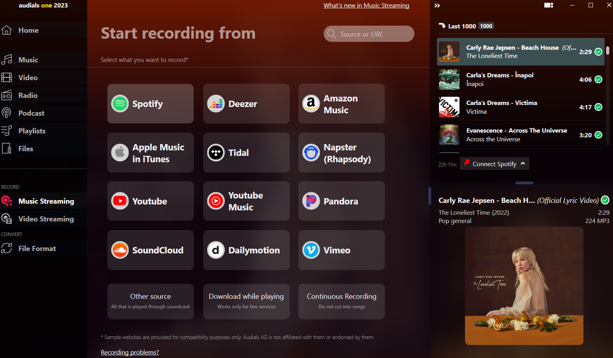Select Continuous Recording option
This screenshot has height=358, width=613.
(x=341, y=302)
